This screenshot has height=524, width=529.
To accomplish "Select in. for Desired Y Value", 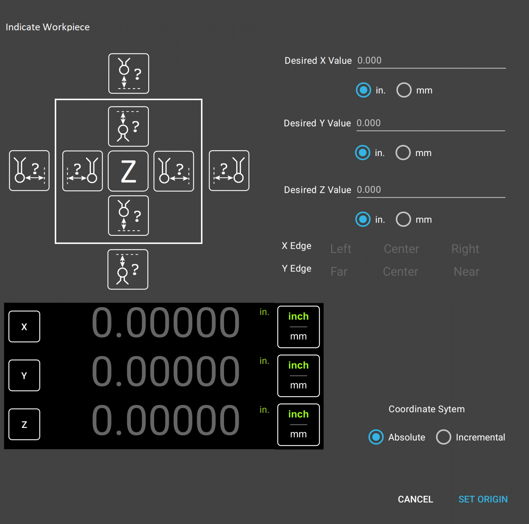I will coord(363,153).
